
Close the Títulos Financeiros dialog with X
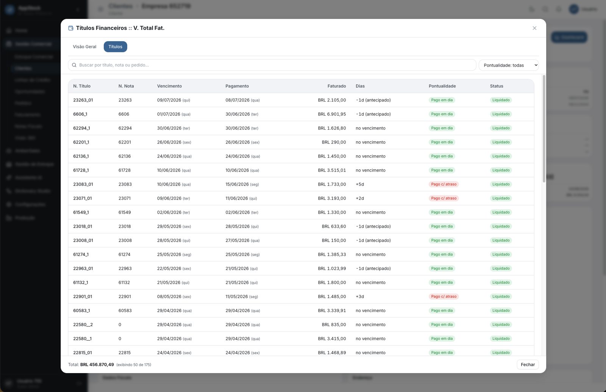click(534, 28)
